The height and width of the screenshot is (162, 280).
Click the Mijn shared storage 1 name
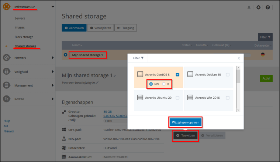87,55
